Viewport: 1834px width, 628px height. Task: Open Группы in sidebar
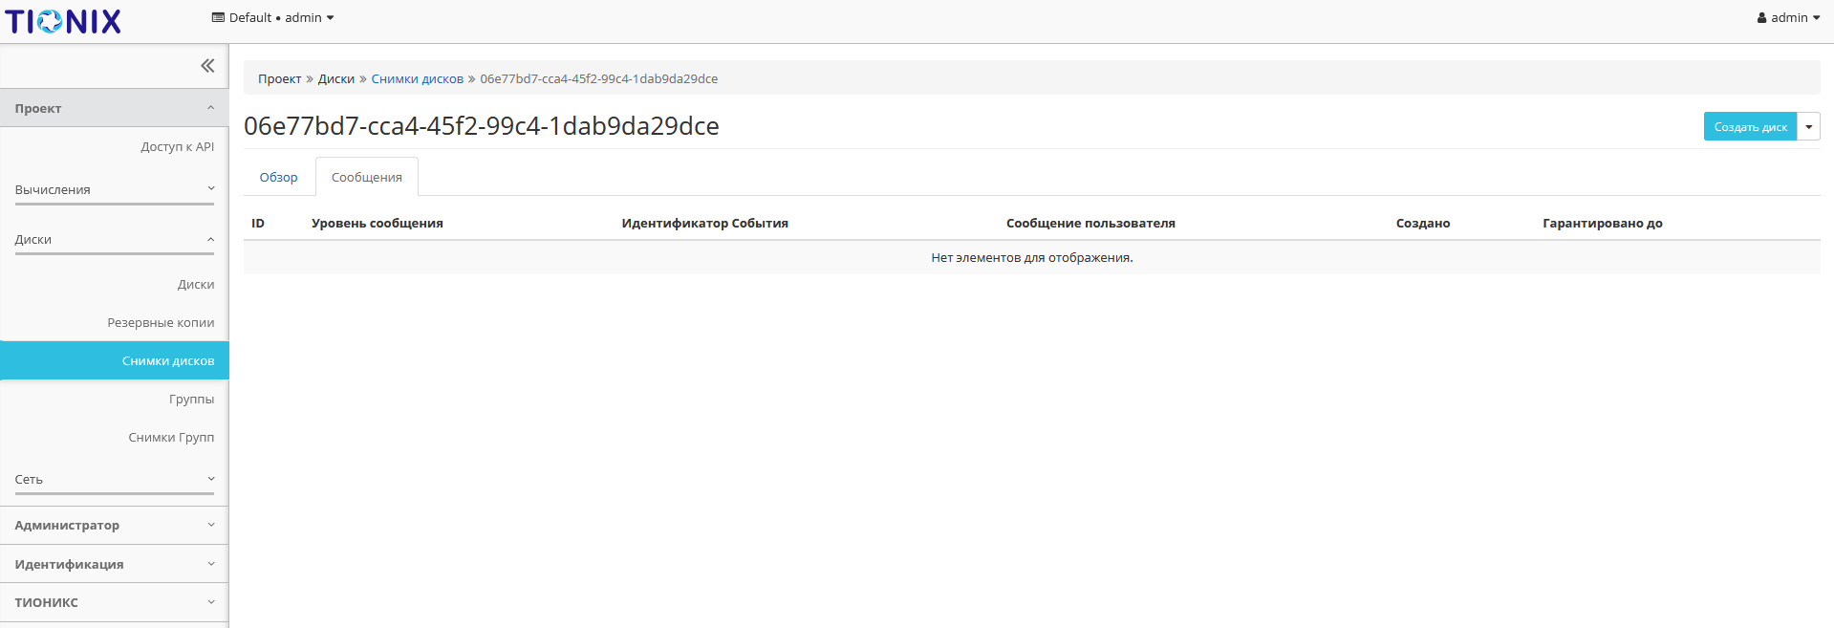[191, 399]
